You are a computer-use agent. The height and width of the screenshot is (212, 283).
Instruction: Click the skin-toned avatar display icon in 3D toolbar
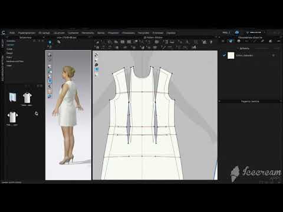pos(50,91)
